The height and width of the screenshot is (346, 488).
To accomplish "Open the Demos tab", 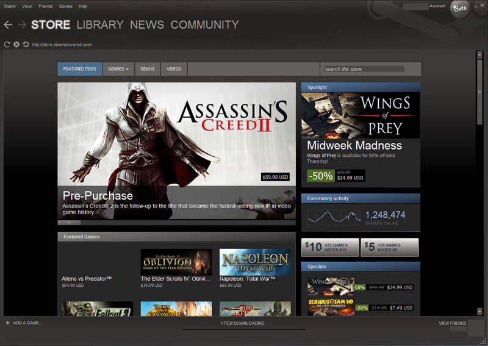I will (x=148, y=69).
